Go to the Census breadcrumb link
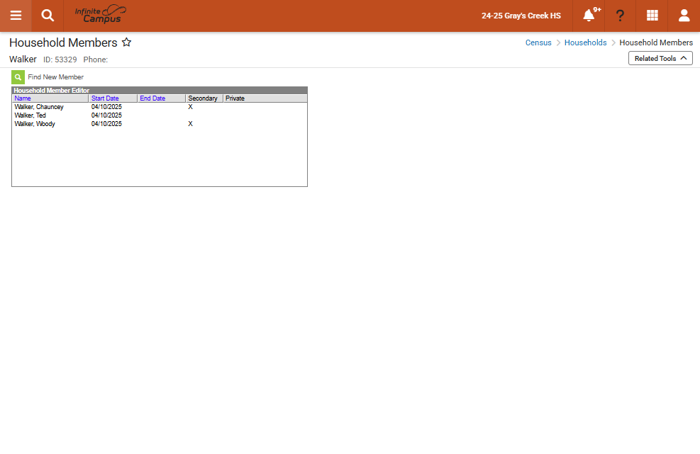Viewport: 700px width, 454px height. pos(538,42)
